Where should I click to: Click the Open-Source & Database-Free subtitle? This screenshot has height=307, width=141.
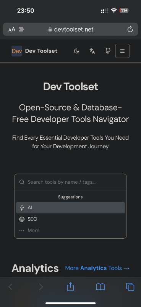click(70, 113)
